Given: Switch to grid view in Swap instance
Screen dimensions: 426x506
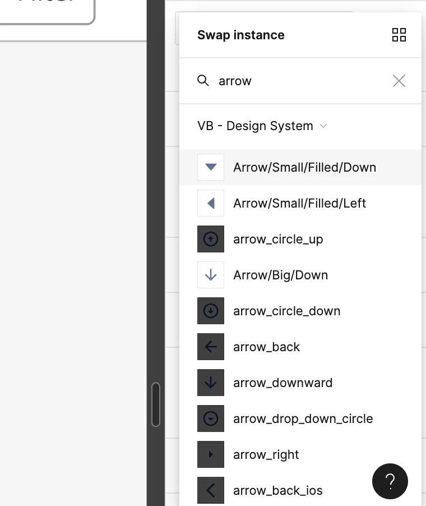Looking at the screenshot, I should (x=399, y=35).
